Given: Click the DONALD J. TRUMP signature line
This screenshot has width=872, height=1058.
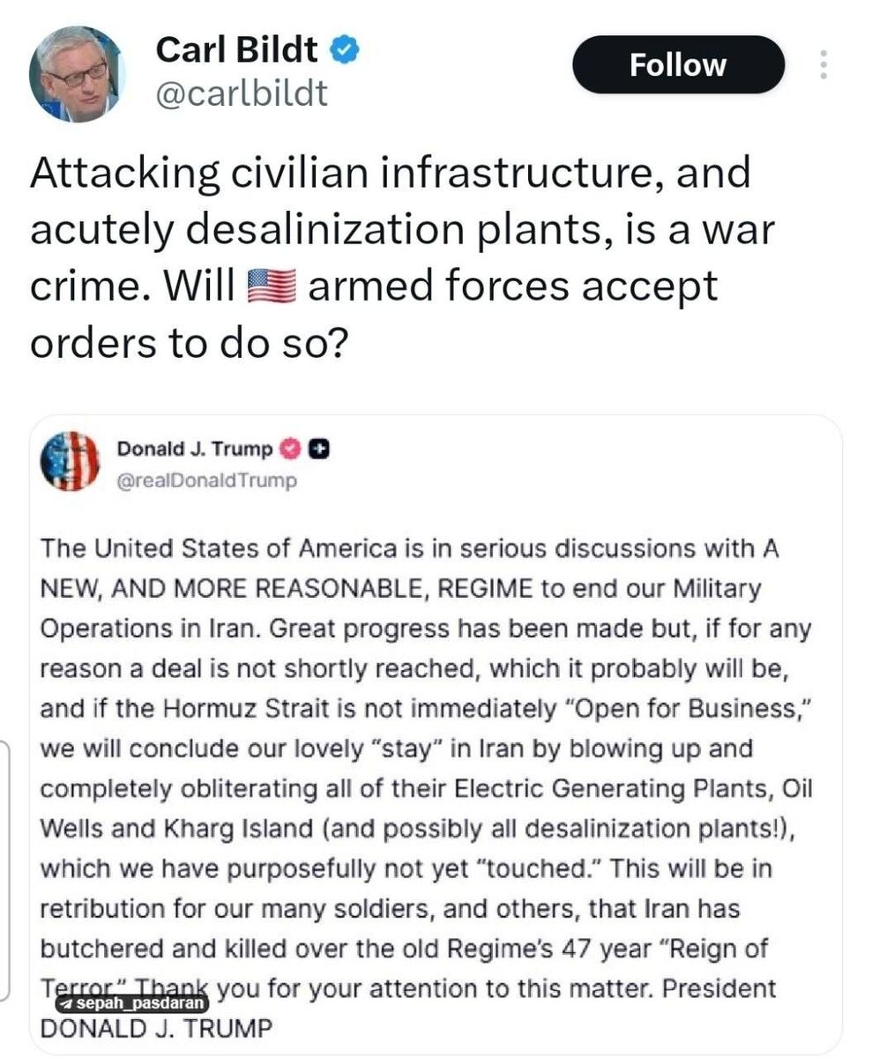Looking at the screenshot, I should [157, 1028].
